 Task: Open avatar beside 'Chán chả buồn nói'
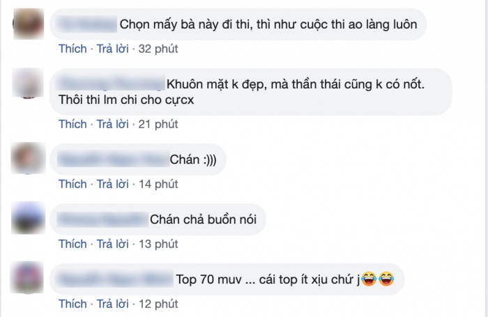[29, 218]
